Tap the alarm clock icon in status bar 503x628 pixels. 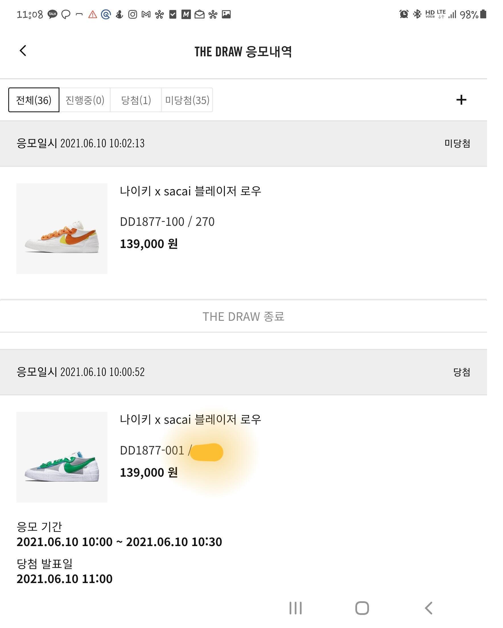(x=404, y=14)
